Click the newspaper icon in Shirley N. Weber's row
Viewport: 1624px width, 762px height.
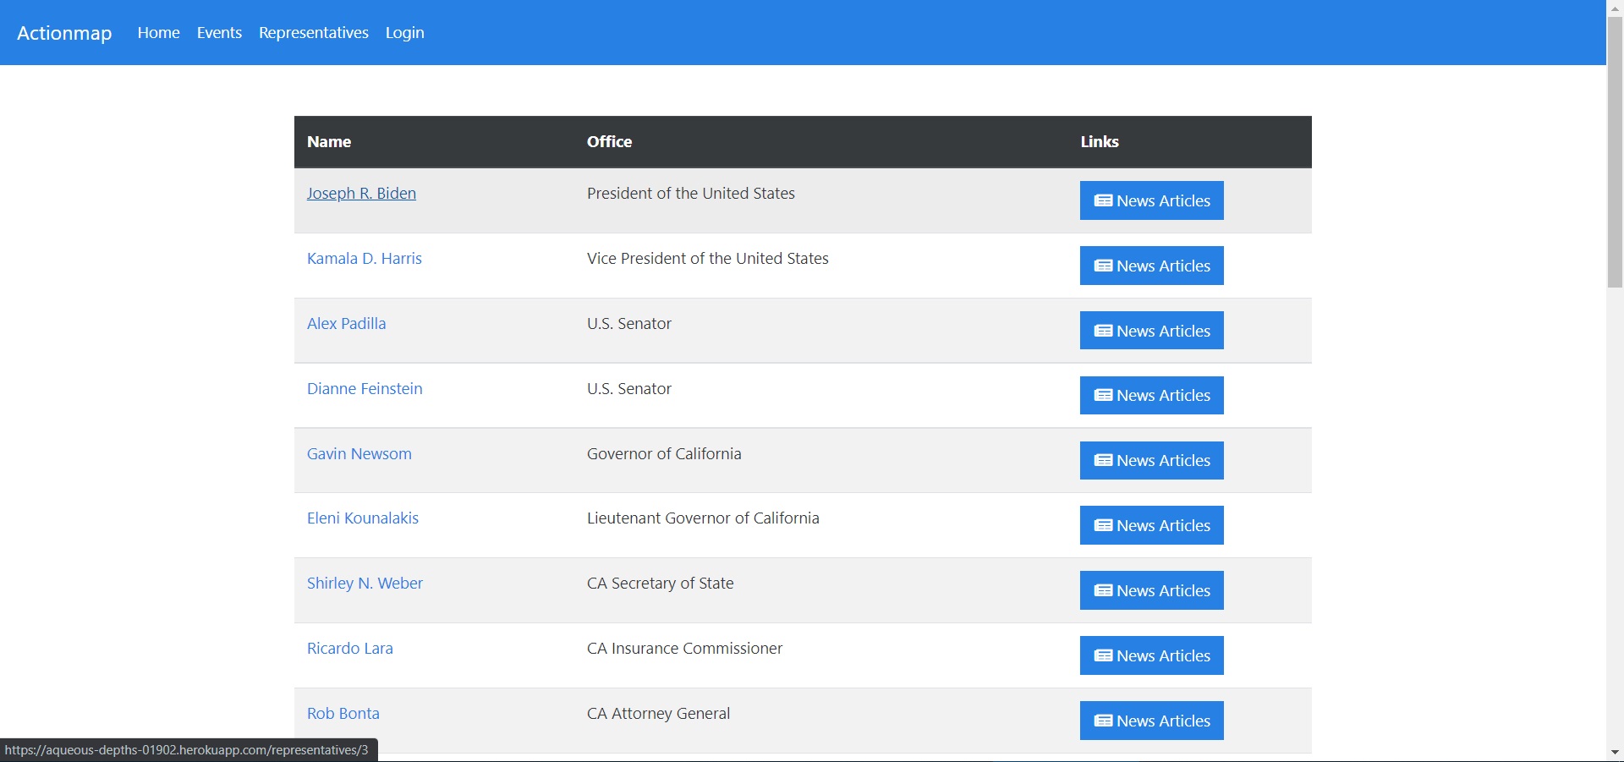pos(1103,590)
